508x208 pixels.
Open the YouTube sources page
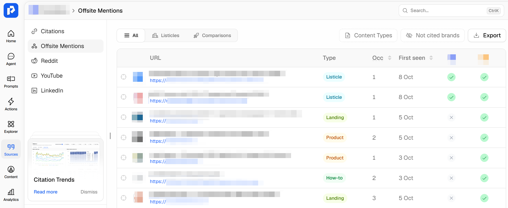pyautogui.click(x=66, y=76)
